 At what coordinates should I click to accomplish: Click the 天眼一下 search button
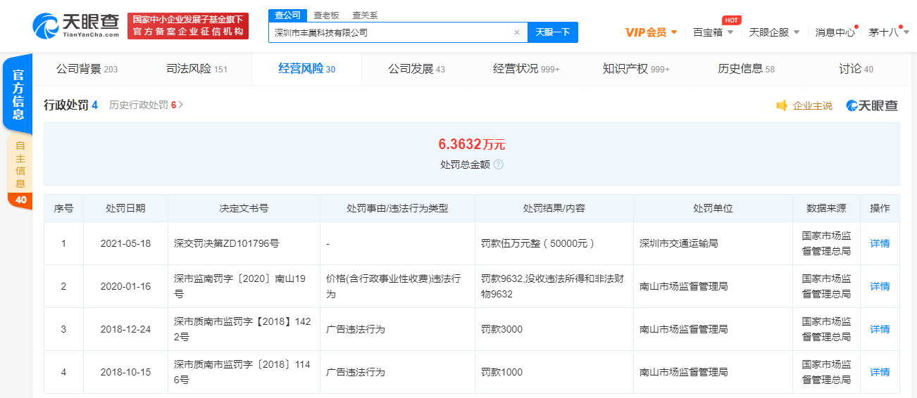[x=552, y=32]
